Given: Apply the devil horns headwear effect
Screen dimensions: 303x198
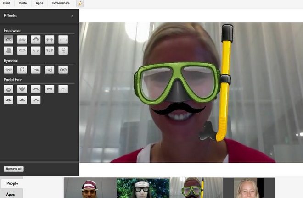Looking at the screenshot, I should click(36, 50).
